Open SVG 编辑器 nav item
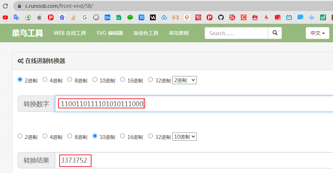The image size is (333, 173). [x=110, y=33]
